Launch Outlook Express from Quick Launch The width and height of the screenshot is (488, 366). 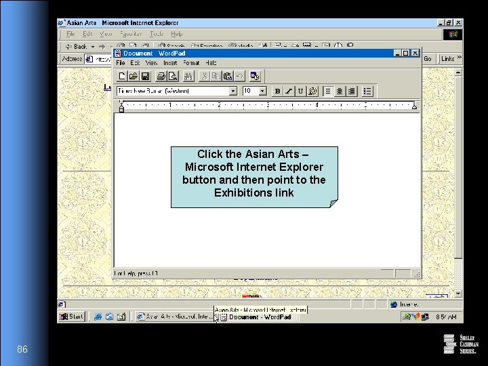(x=109, y=317)
